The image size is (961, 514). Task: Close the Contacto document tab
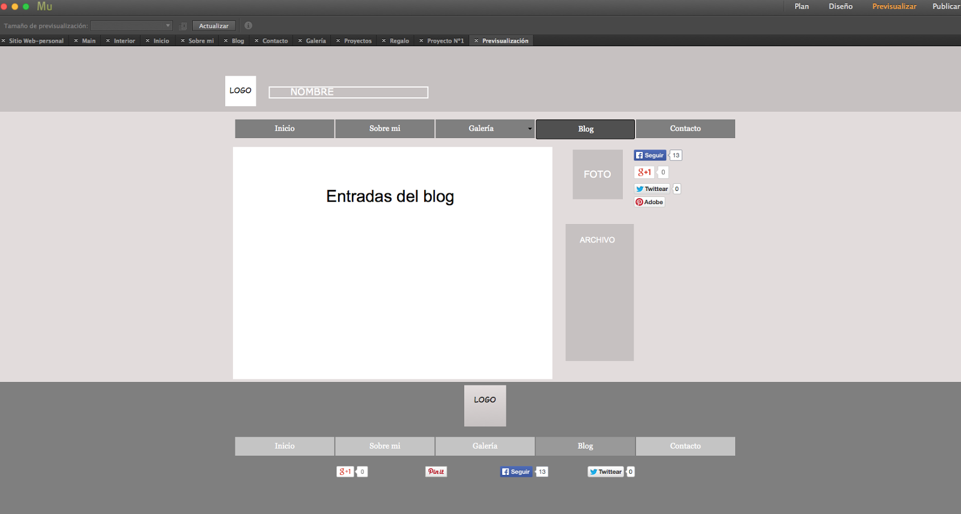(x=256, y=41)
